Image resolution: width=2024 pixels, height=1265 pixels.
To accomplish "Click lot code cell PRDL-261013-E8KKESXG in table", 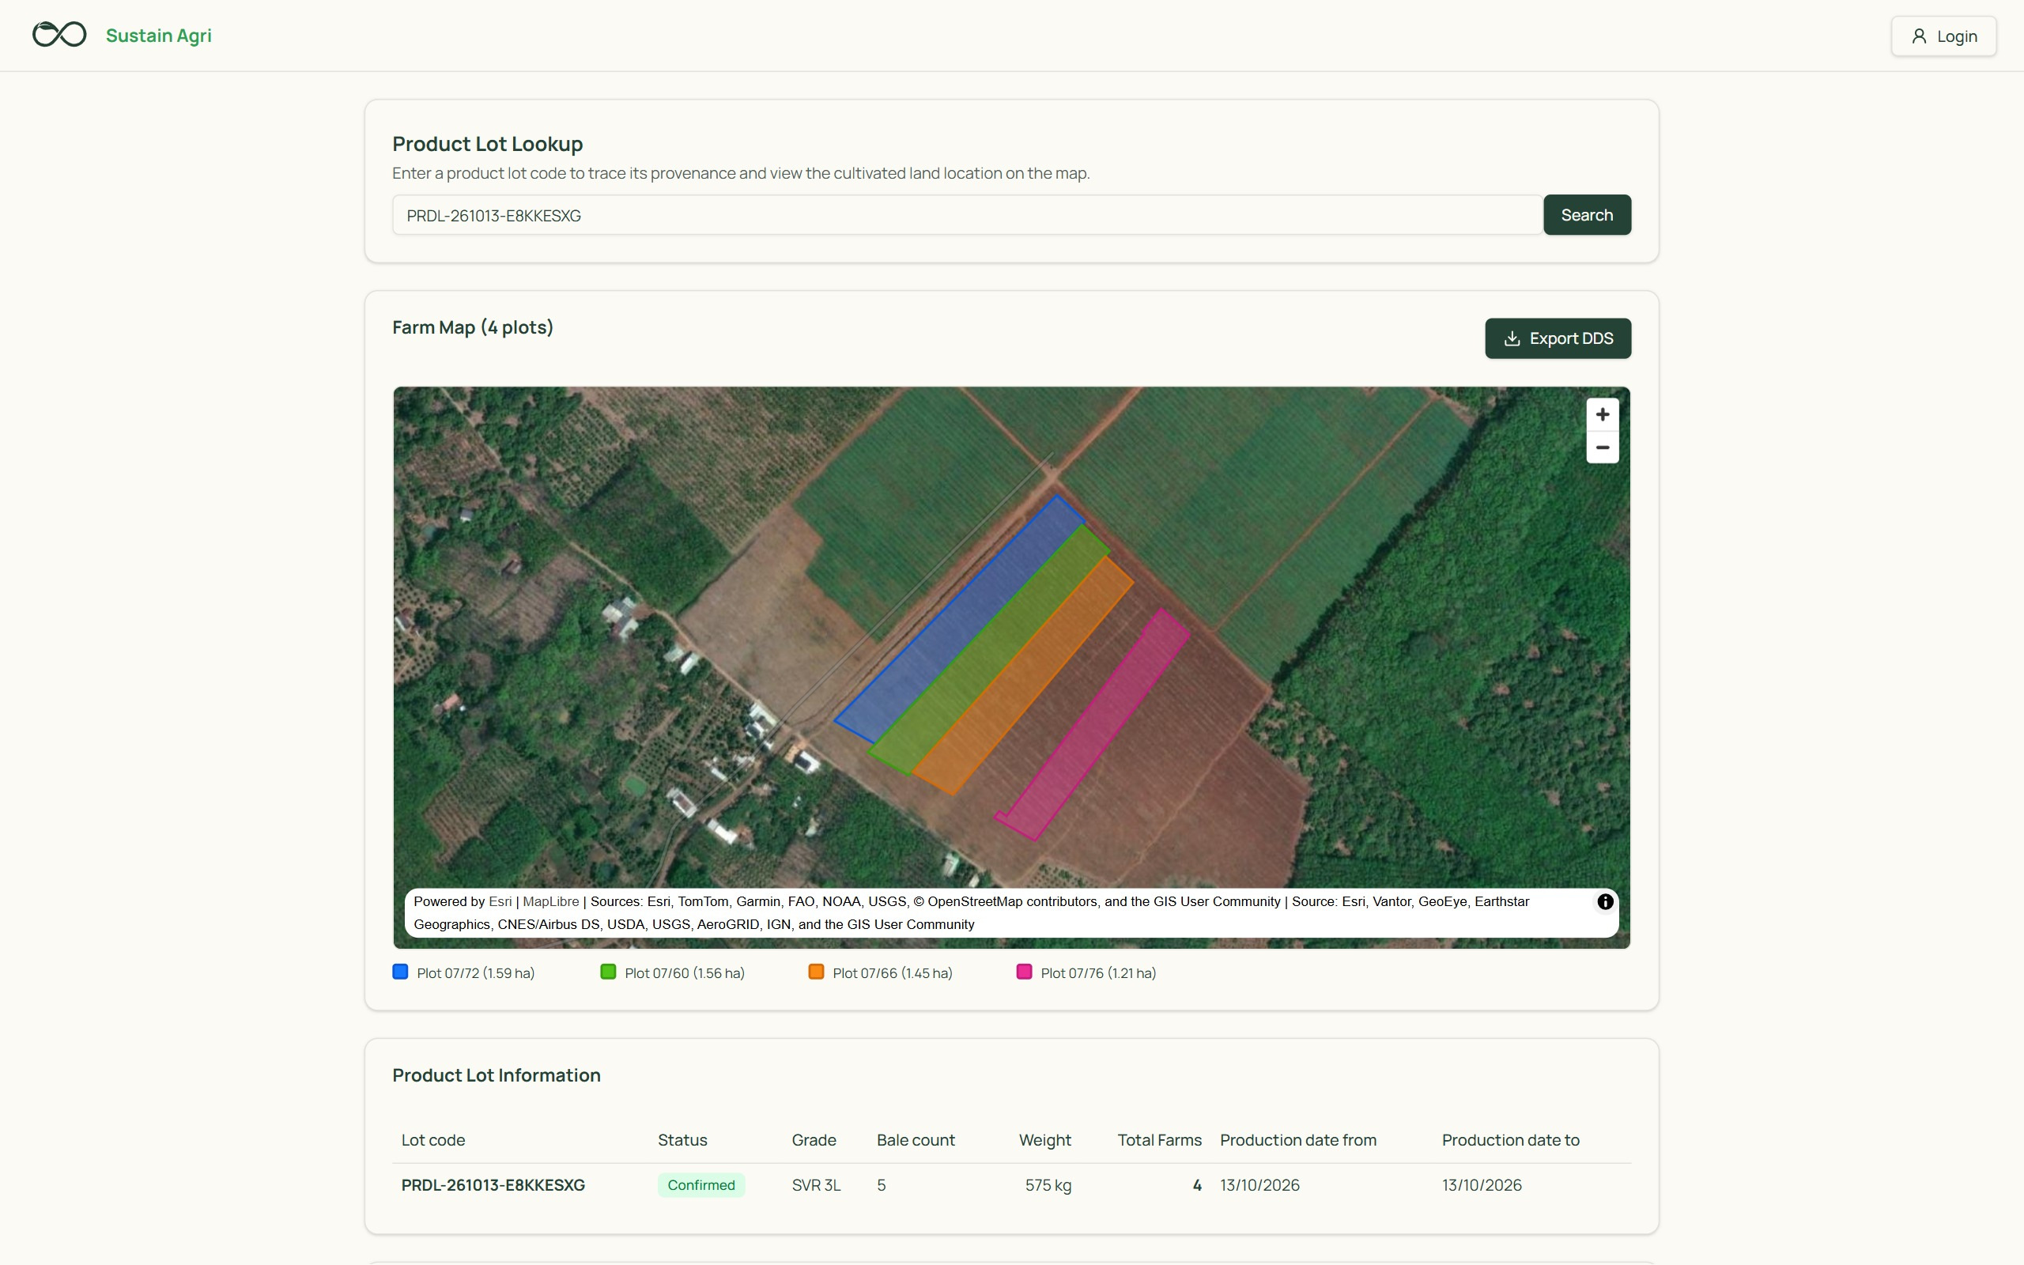I will (x=493, y=1185).
